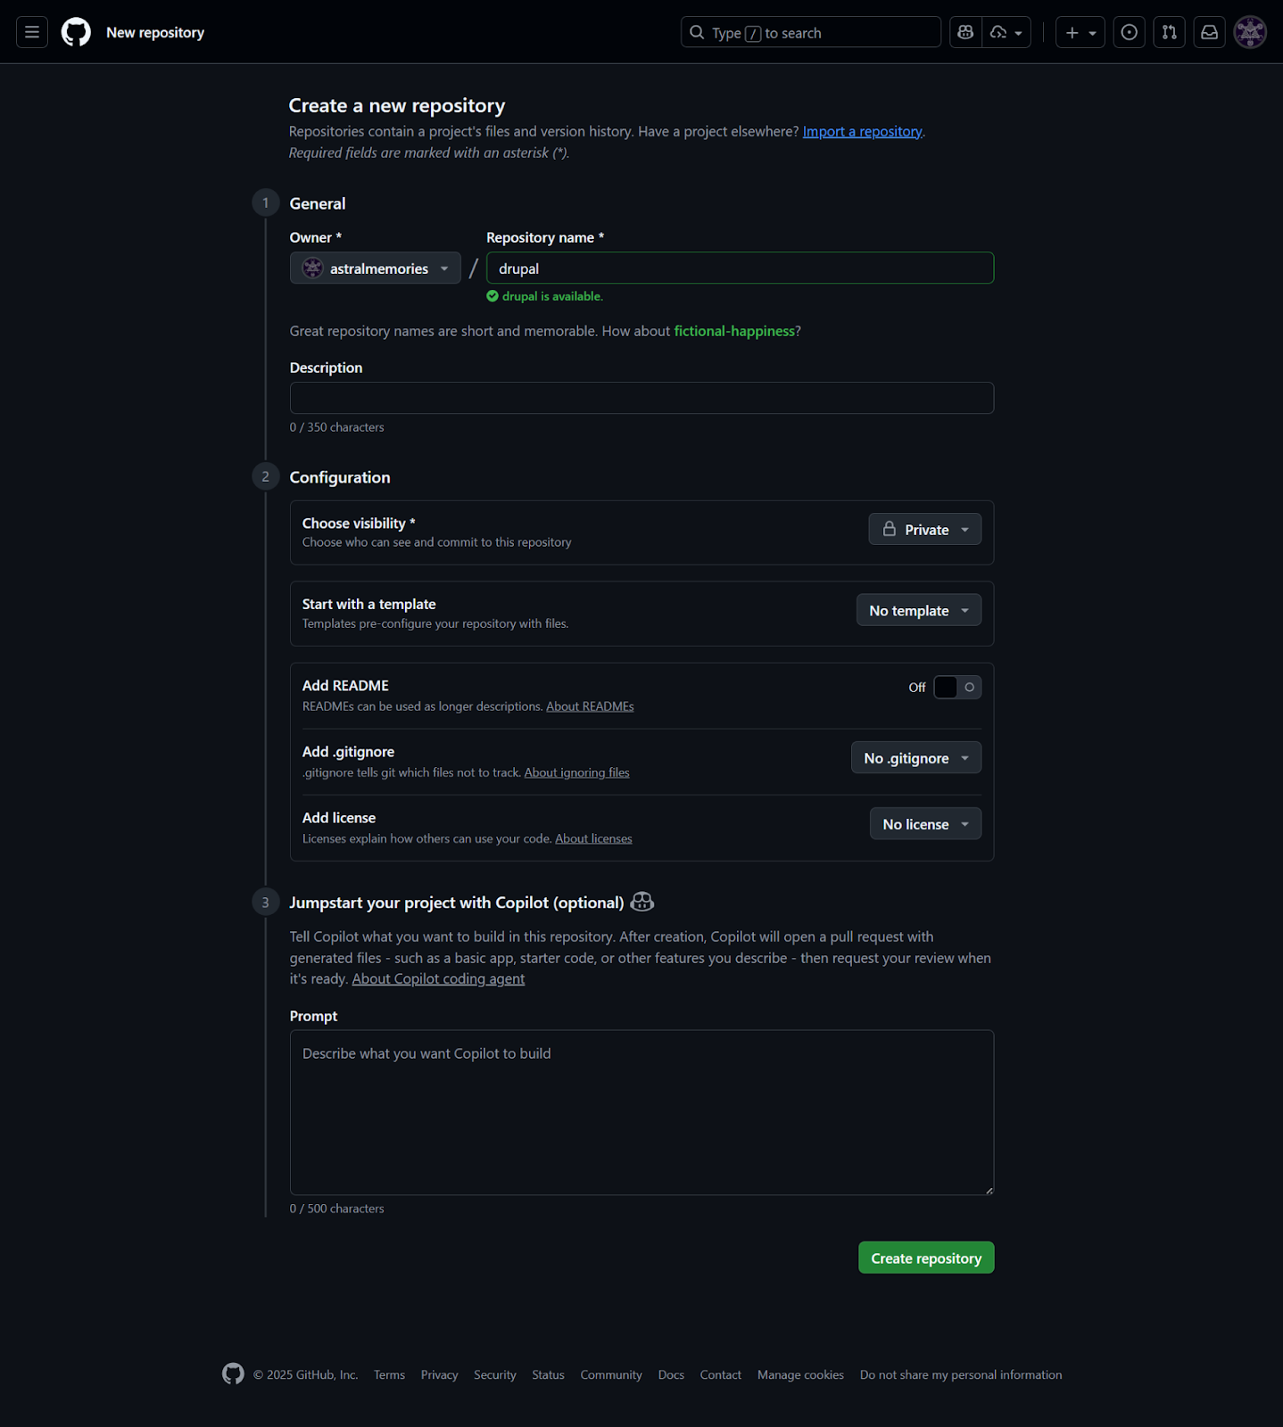Screen dimensions: 1283x1427
Task: Open Copilot chat icon in header
Action: pos(965,33)
